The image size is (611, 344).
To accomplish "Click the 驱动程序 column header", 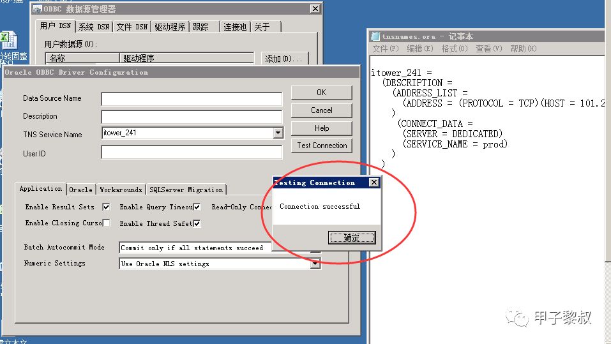I will point(186,58).
